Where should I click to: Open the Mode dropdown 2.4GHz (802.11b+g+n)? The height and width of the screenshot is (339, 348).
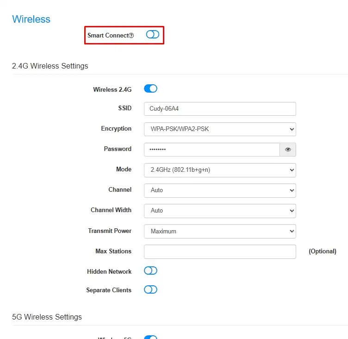220,170
